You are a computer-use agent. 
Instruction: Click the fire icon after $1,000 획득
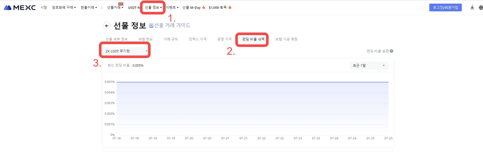click(230, 7)
